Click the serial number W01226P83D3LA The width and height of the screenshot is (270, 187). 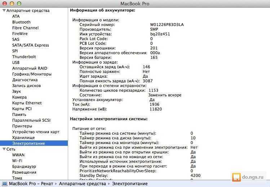(x=167, y=25)
